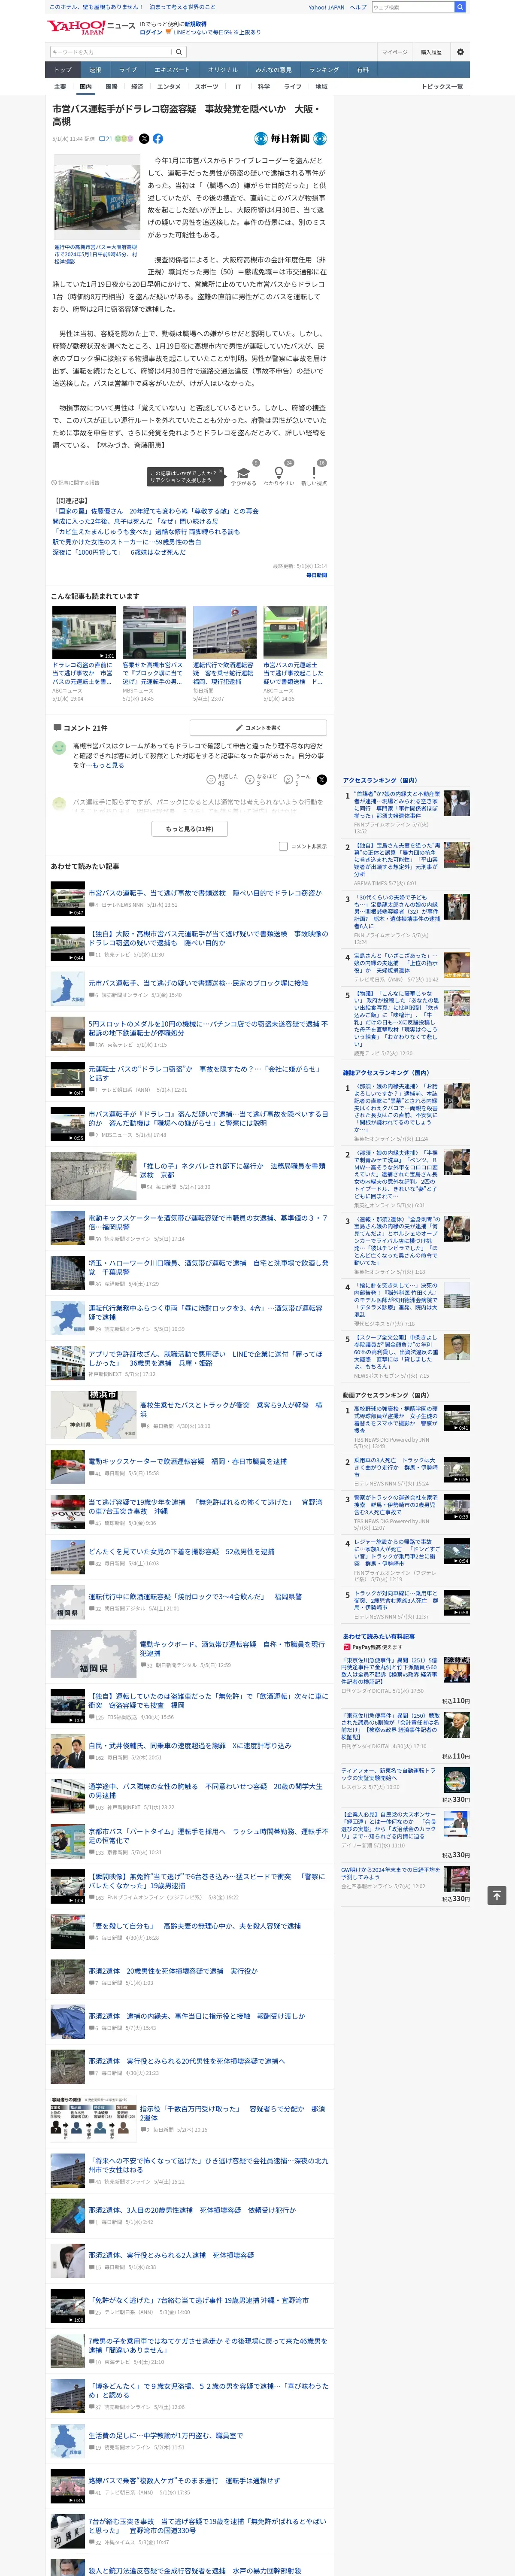Open the ランキング tab
This screenshot has width=515, height=2576.
click(324, 70)
